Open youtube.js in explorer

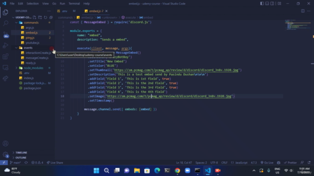[x=33, y=43]
